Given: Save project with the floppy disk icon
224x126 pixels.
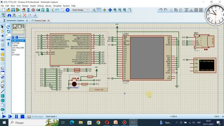Looking at the screenshot, I should point(13,10).
